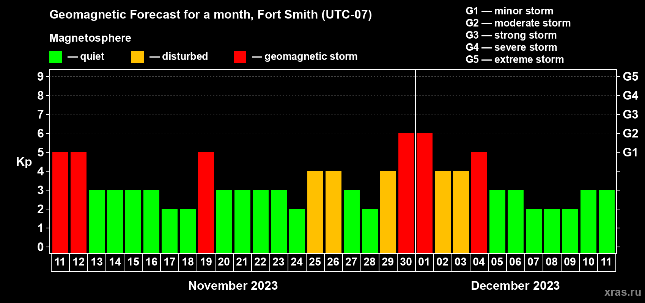This screenshot has width=645, height=303.
Task: Click the Kp value 7 axis label
Action: tap(41, 114)
